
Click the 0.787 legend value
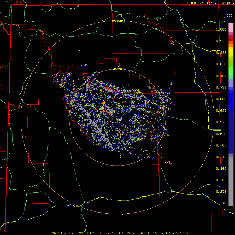(x=221, y=76)
